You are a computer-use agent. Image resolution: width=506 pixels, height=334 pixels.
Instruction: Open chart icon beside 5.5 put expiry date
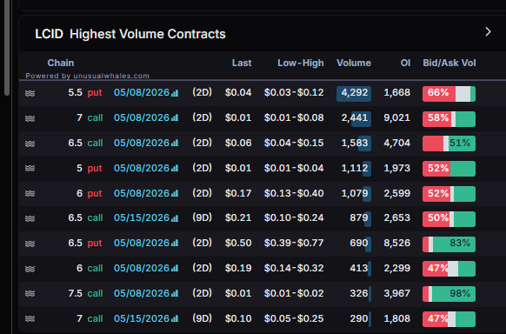point(175,93)
